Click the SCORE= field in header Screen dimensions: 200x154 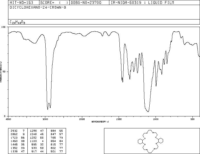coord(54,3)
